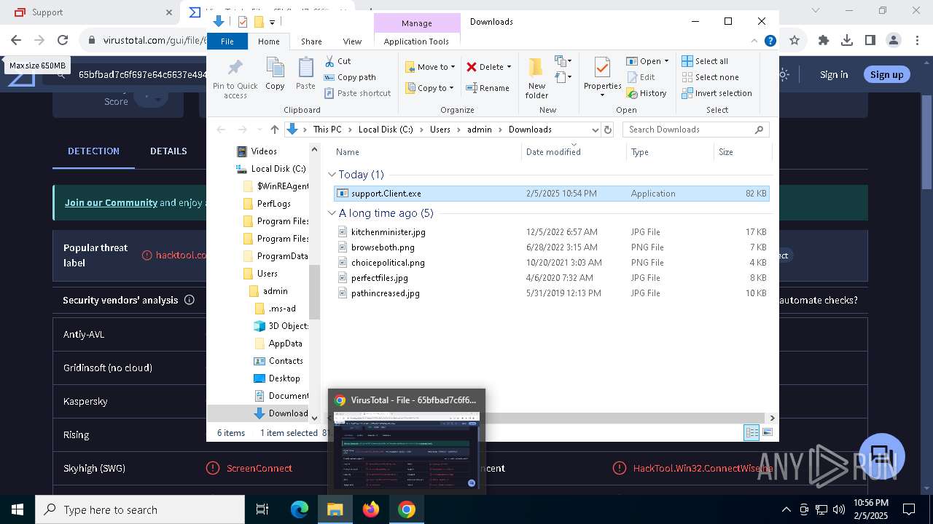Click the Explorer Help question icon
The image size is (933, 524).
[x=770, y=41]
